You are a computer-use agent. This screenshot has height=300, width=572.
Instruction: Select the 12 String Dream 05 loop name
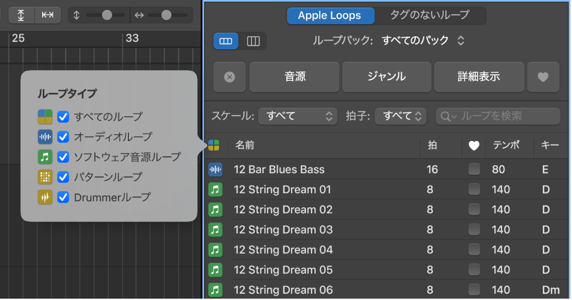coord(283,270)
